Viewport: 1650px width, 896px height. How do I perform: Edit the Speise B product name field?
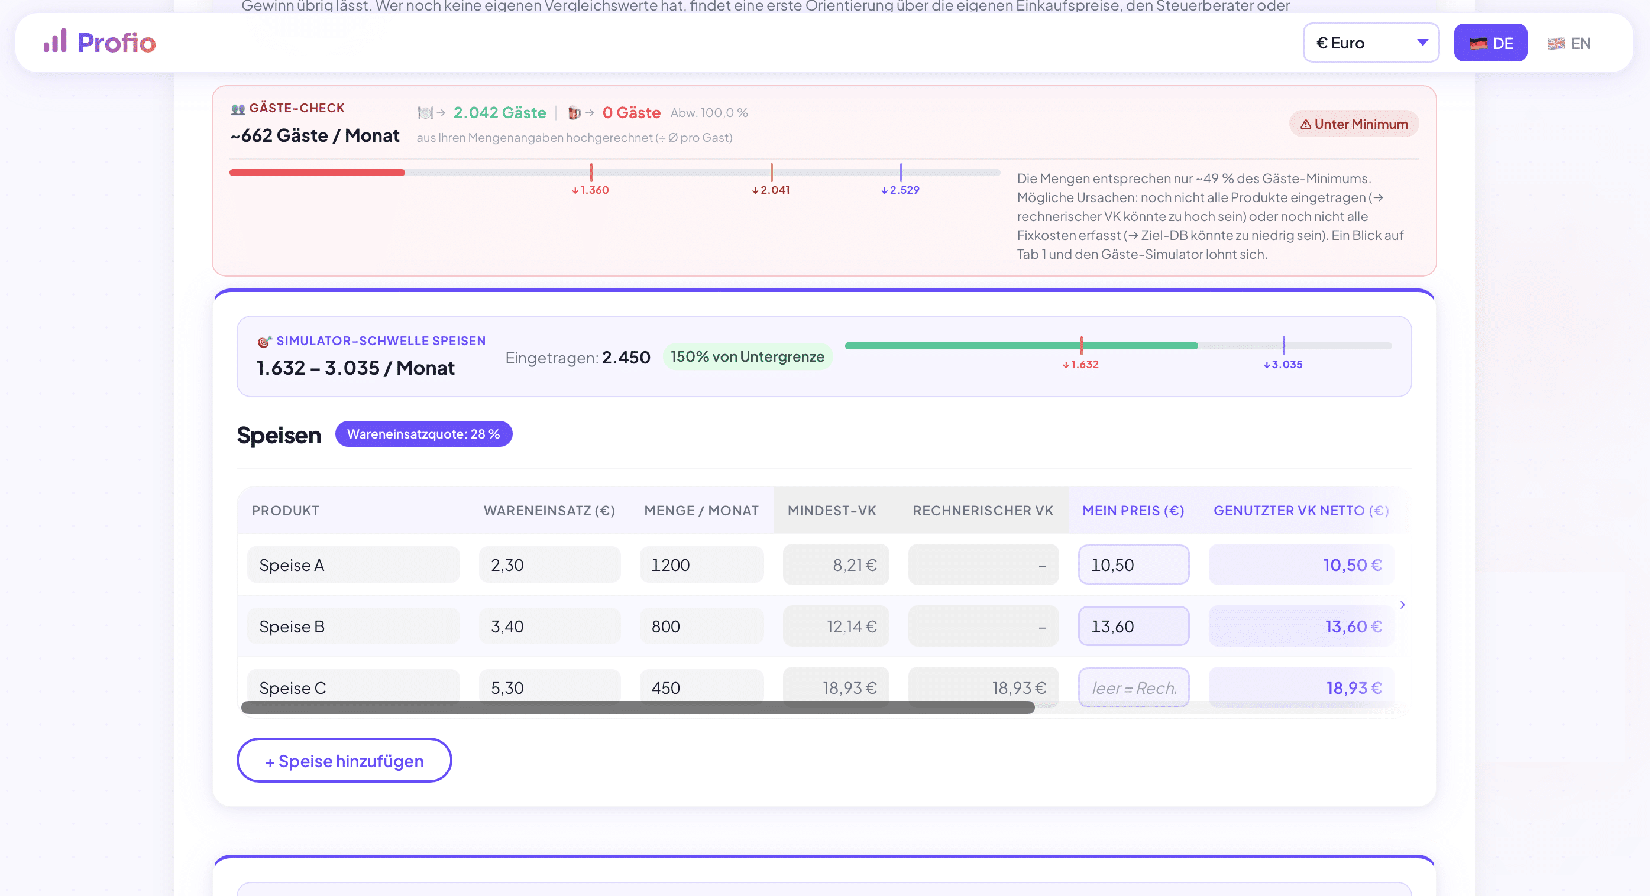(x=353, y=626)
